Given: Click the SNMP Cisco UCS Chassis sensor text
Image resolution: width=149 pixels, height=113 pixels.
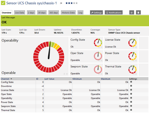Looking at the screenshot, I should [x=124, y=33].
